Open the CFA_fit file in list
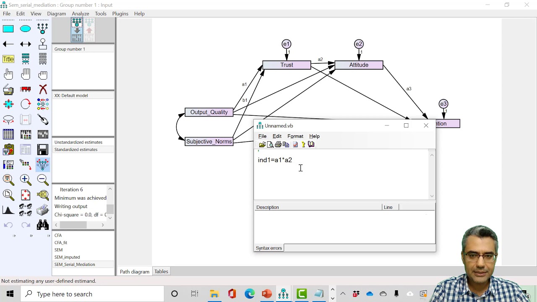 61,242
